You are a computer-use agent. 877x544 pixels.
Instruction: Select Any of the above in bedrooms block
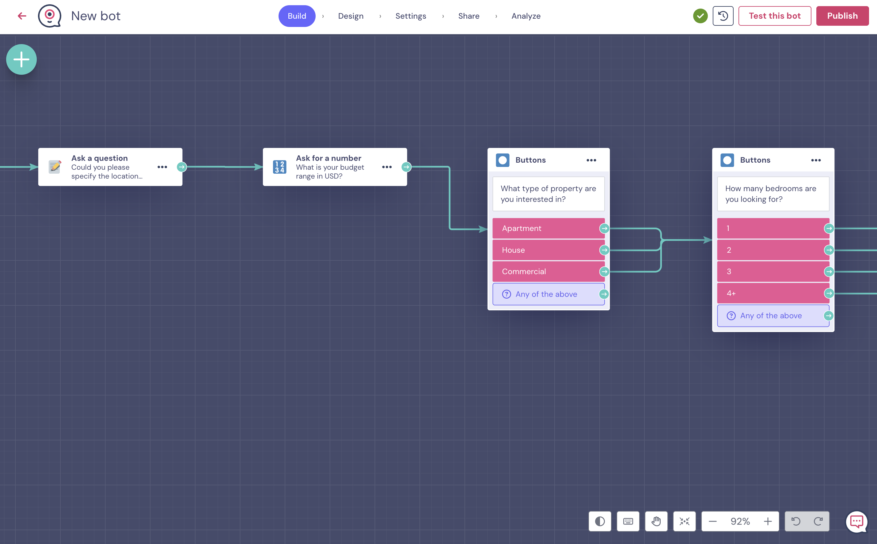(773, 316)
